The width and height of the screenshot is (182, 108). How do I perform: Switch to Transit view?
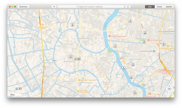tap(159, 7)
